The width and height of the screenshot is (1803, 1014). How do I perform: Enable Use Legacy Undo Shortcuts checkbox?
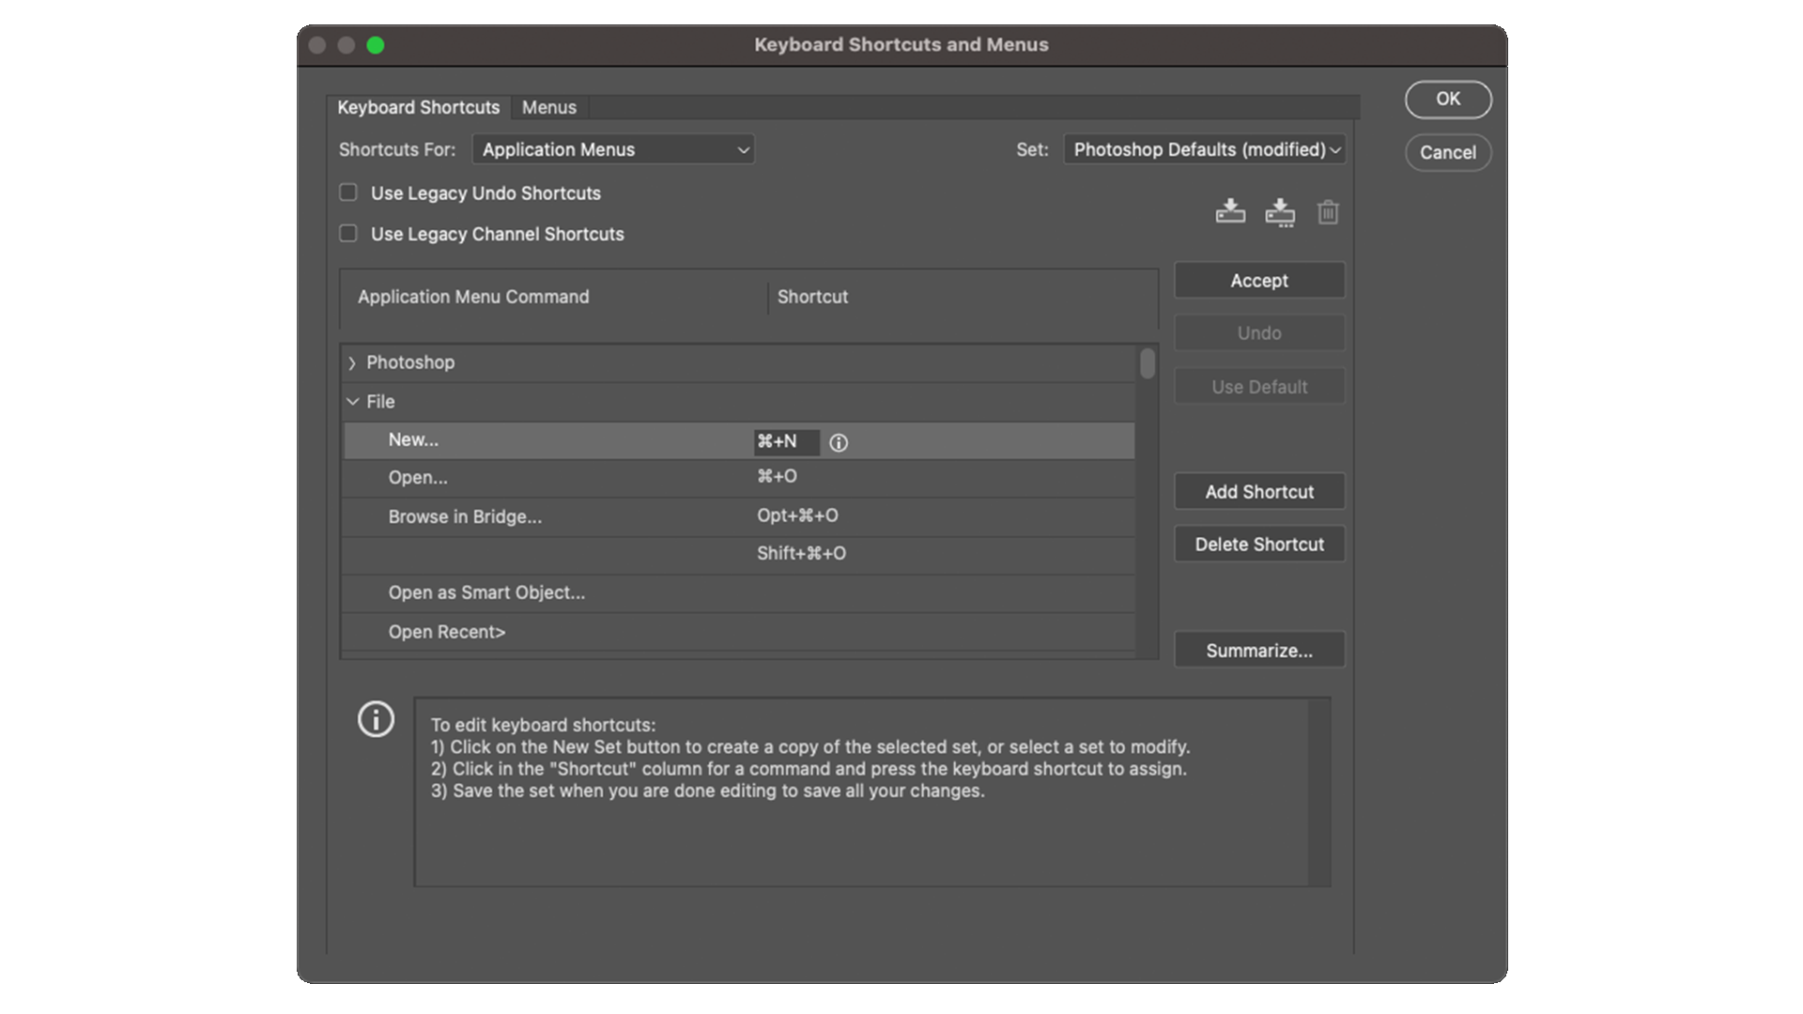[348, 192]
